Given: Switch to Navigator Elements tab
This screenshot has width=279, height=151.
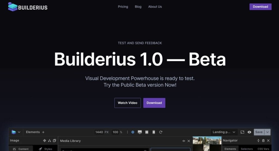Looking at the screenshot, I should [x=230, y=149].
